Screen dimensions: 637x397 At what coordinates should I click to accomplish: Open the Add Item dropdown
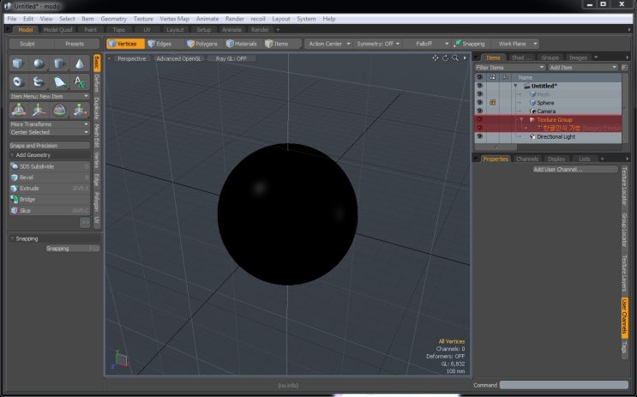[583, 68]
